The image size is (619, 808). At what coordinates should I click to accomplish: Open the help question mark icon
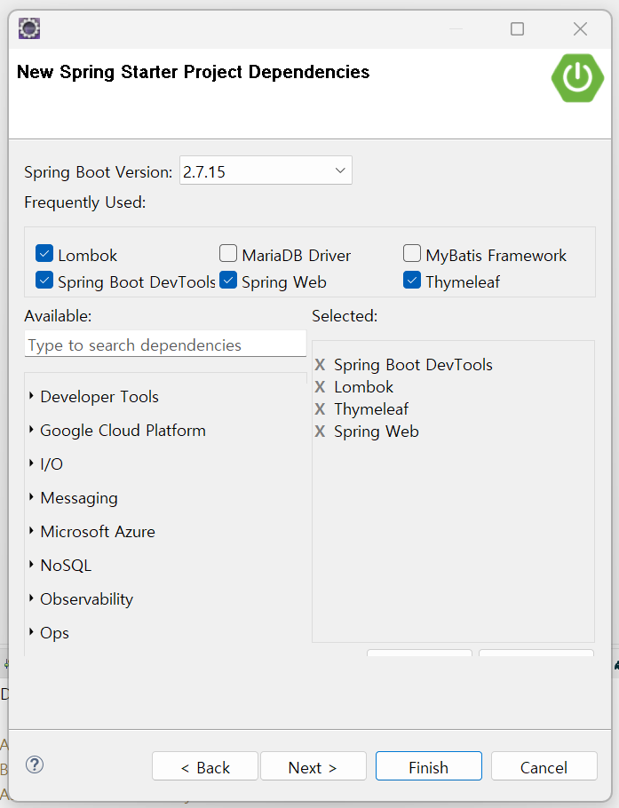35,764
